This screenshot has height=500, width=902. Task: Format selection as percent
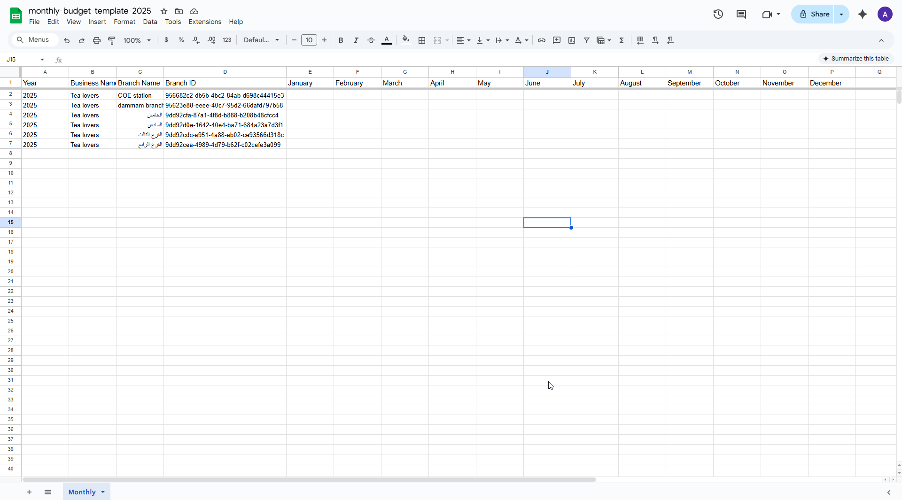click(181, 40)
